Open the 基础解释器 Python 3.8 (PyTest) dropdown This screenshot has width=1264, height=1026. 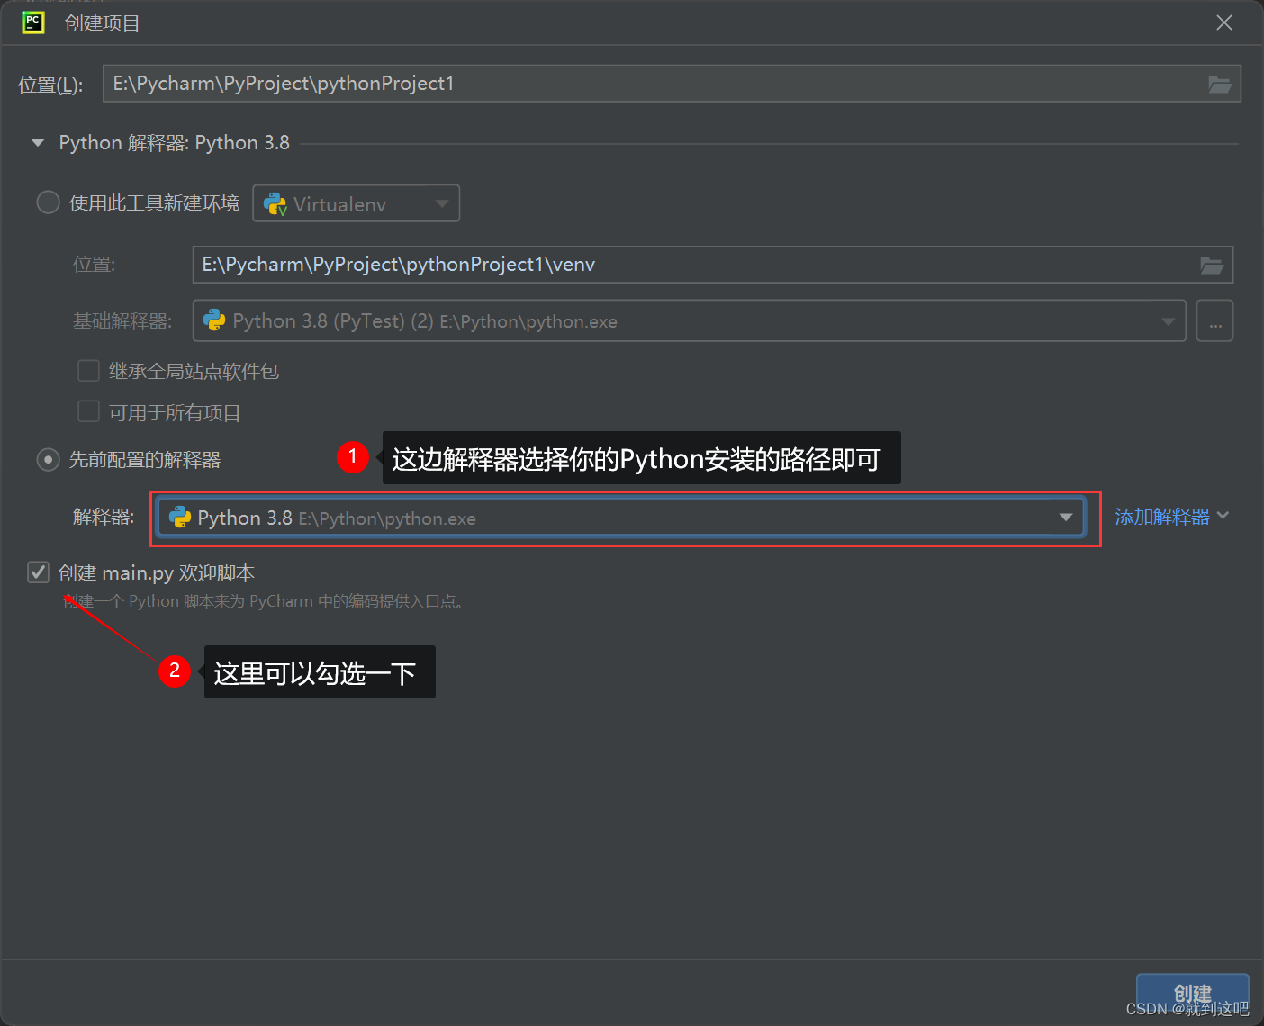click(x=690, y=321)
